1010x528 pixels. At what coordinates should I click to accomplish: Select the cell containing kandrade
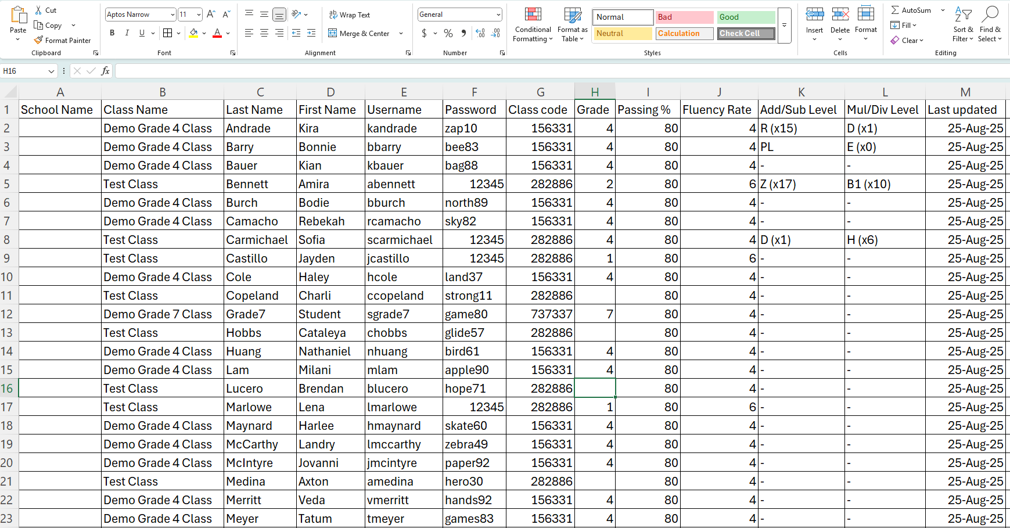click(x=404, y=128)
